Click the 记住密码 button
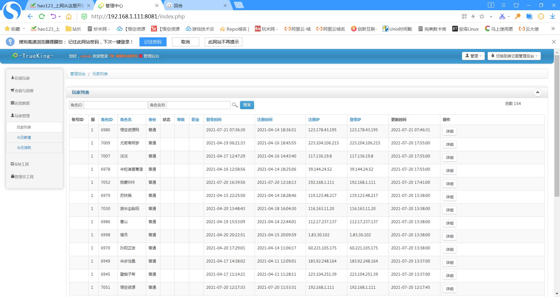This screenshot has width=560, height=297. point(153,42)
